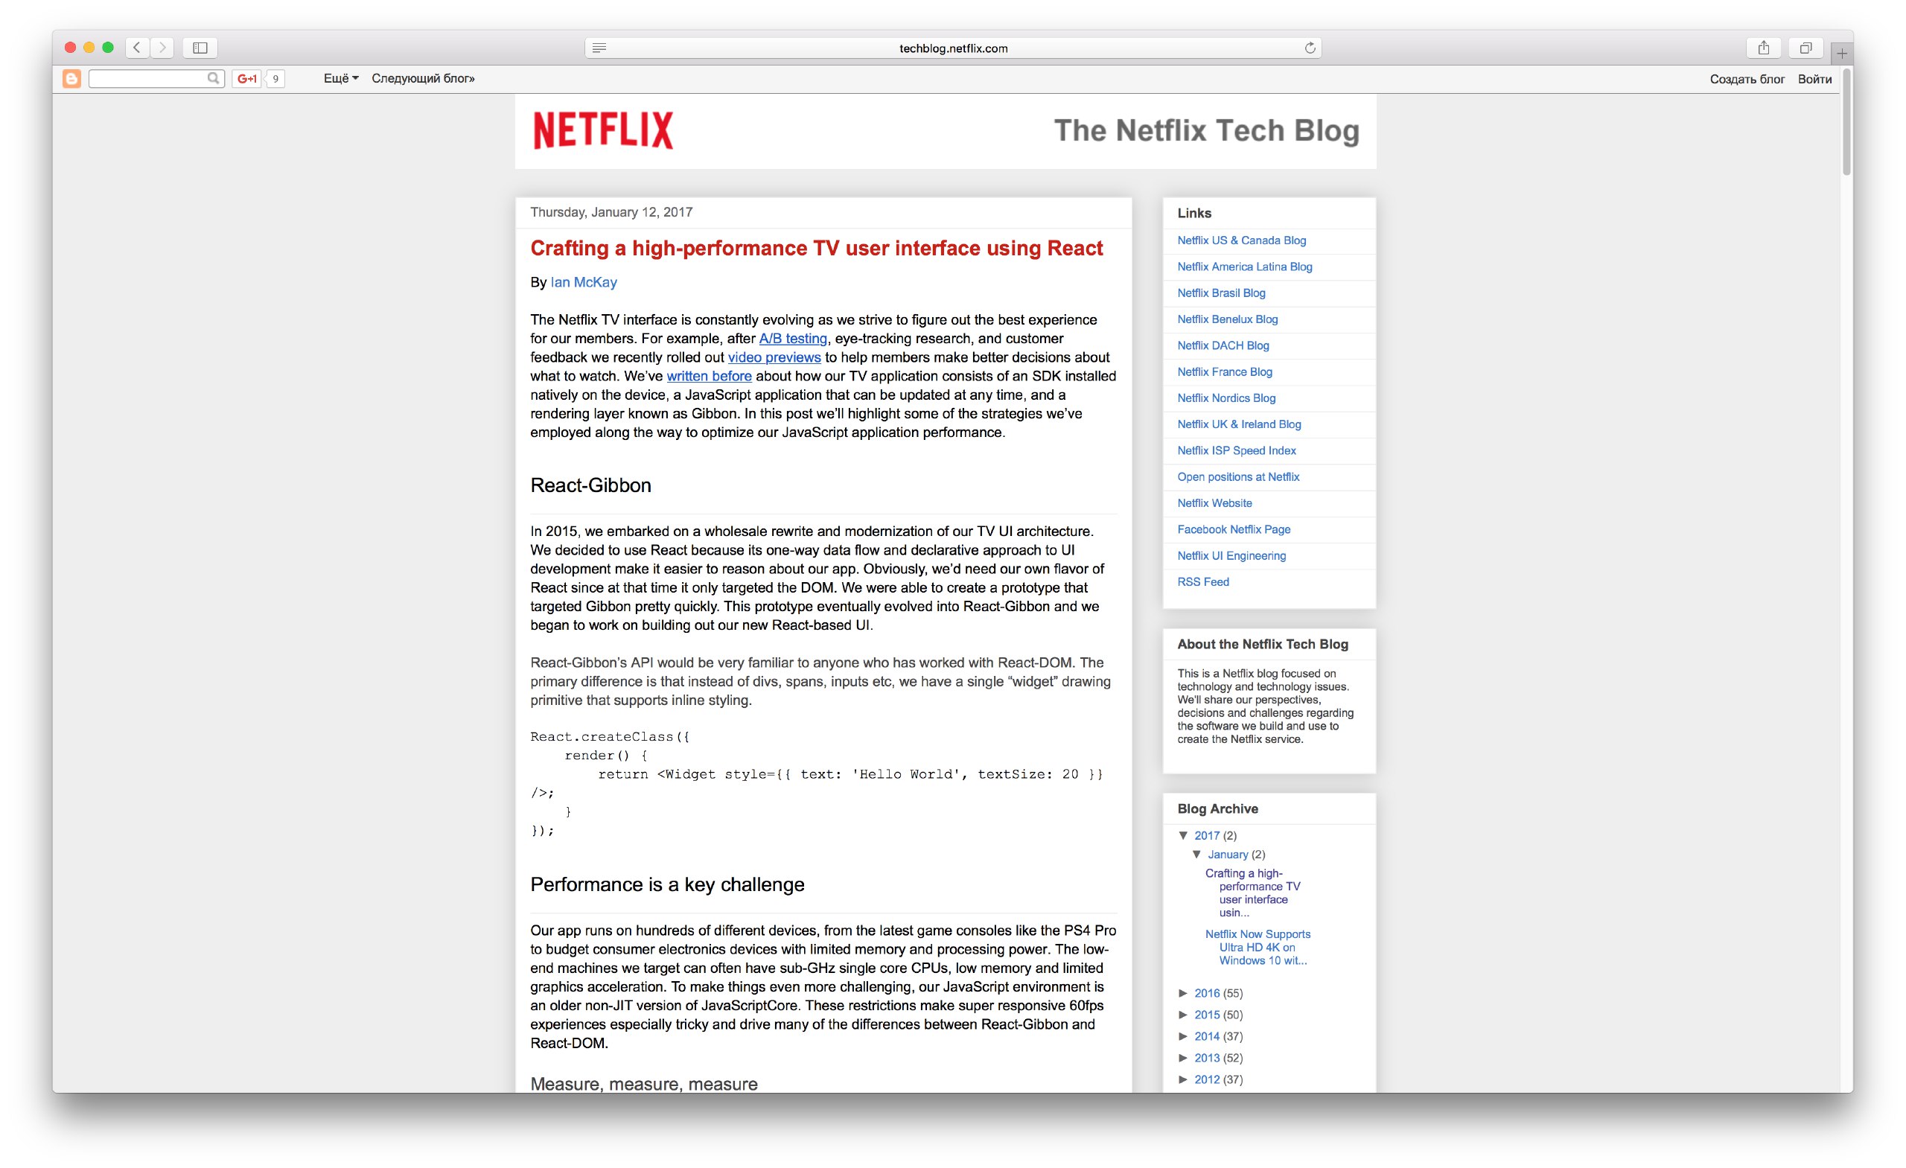This screenshot has height=1168, width=1906.
Task: Open Netflix UI Engineering link
Action: tap(1231, 556)
